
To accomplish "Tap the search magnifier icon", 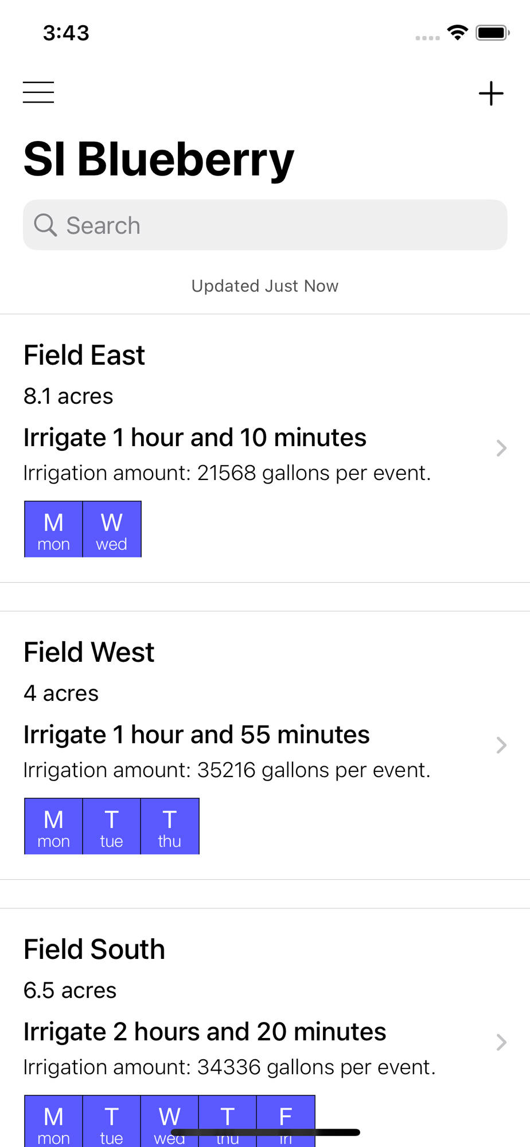I will pyautogui.click(x=45, y=225).
